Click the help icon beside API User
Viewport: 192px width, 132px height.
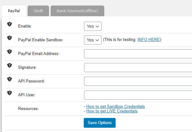pyautogui.click(x=10, y=93)
